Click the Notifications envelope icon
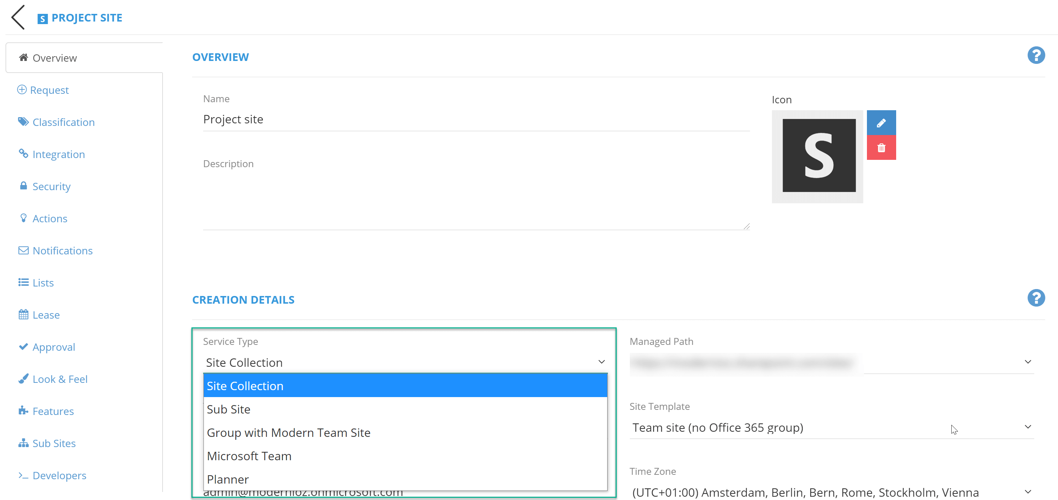The height and width of the screenshot is (500, 1058). click(23, 250)
